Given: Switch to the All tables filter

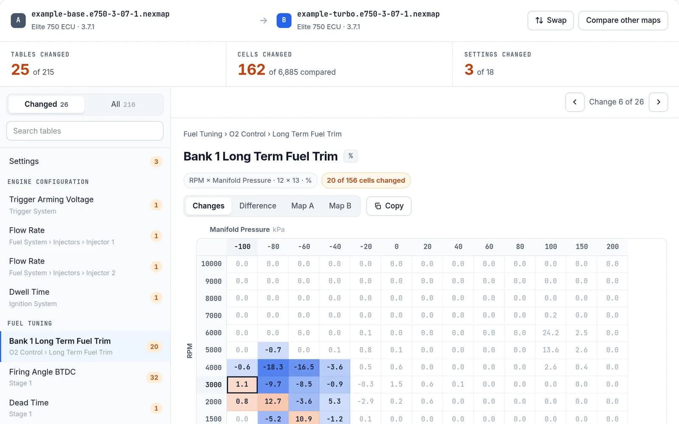Looking at the screenshot, I should 123,104.
